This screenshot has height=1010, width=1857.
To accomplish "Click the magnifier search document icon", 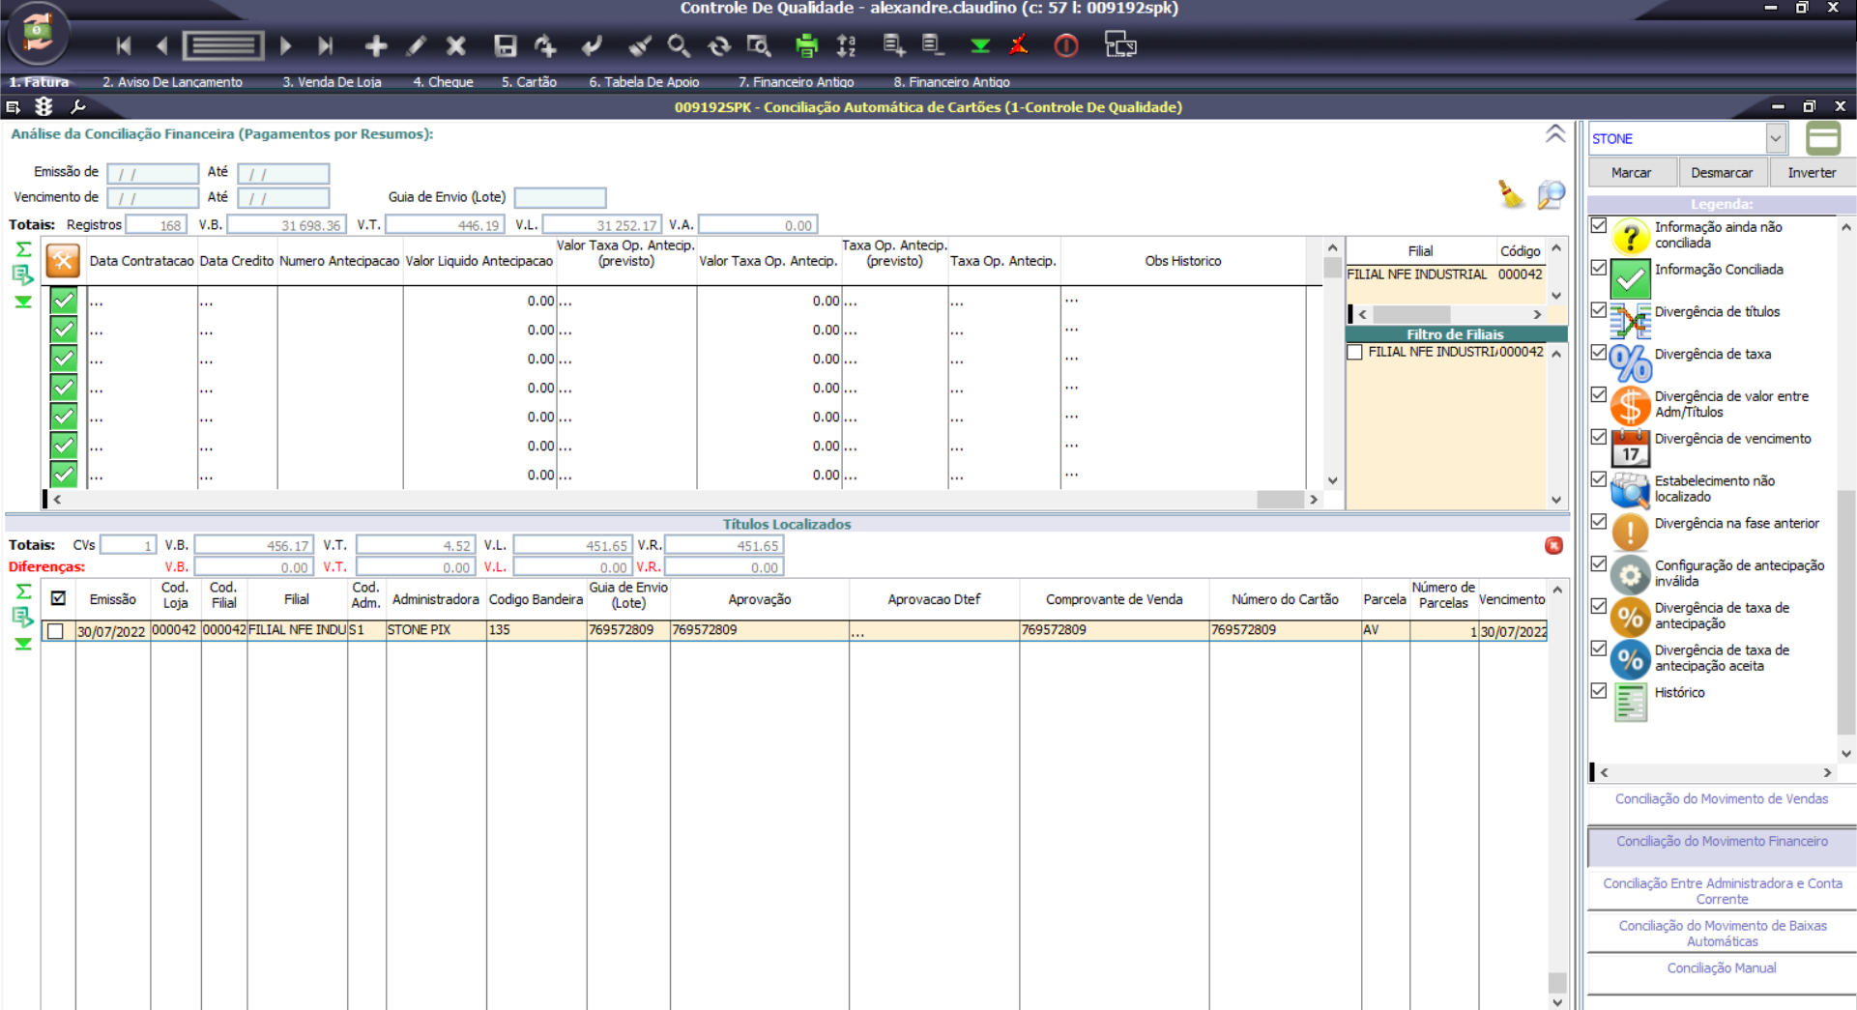I will 1551,194.
